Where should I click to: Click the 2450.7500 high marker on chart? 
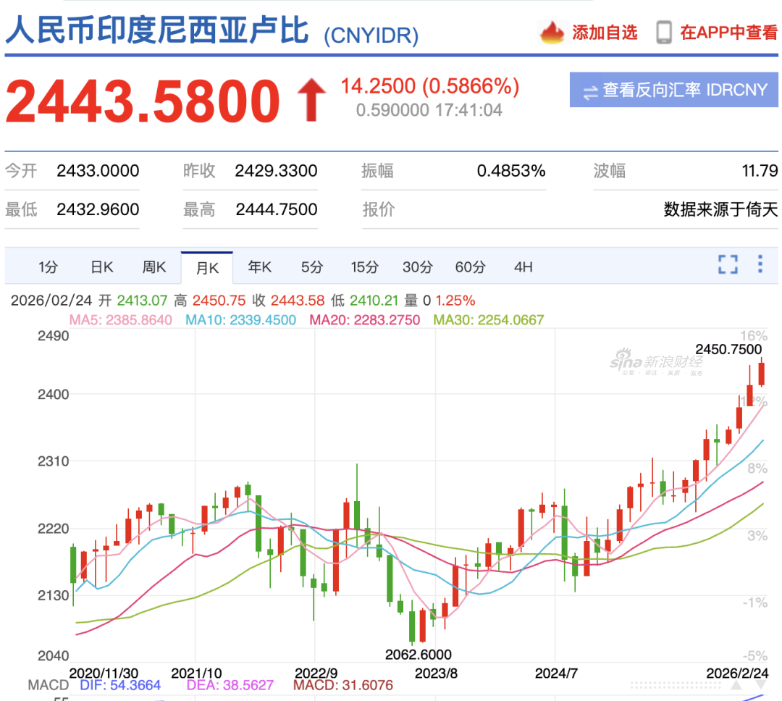pyautogui.click(x=728, y=349)
